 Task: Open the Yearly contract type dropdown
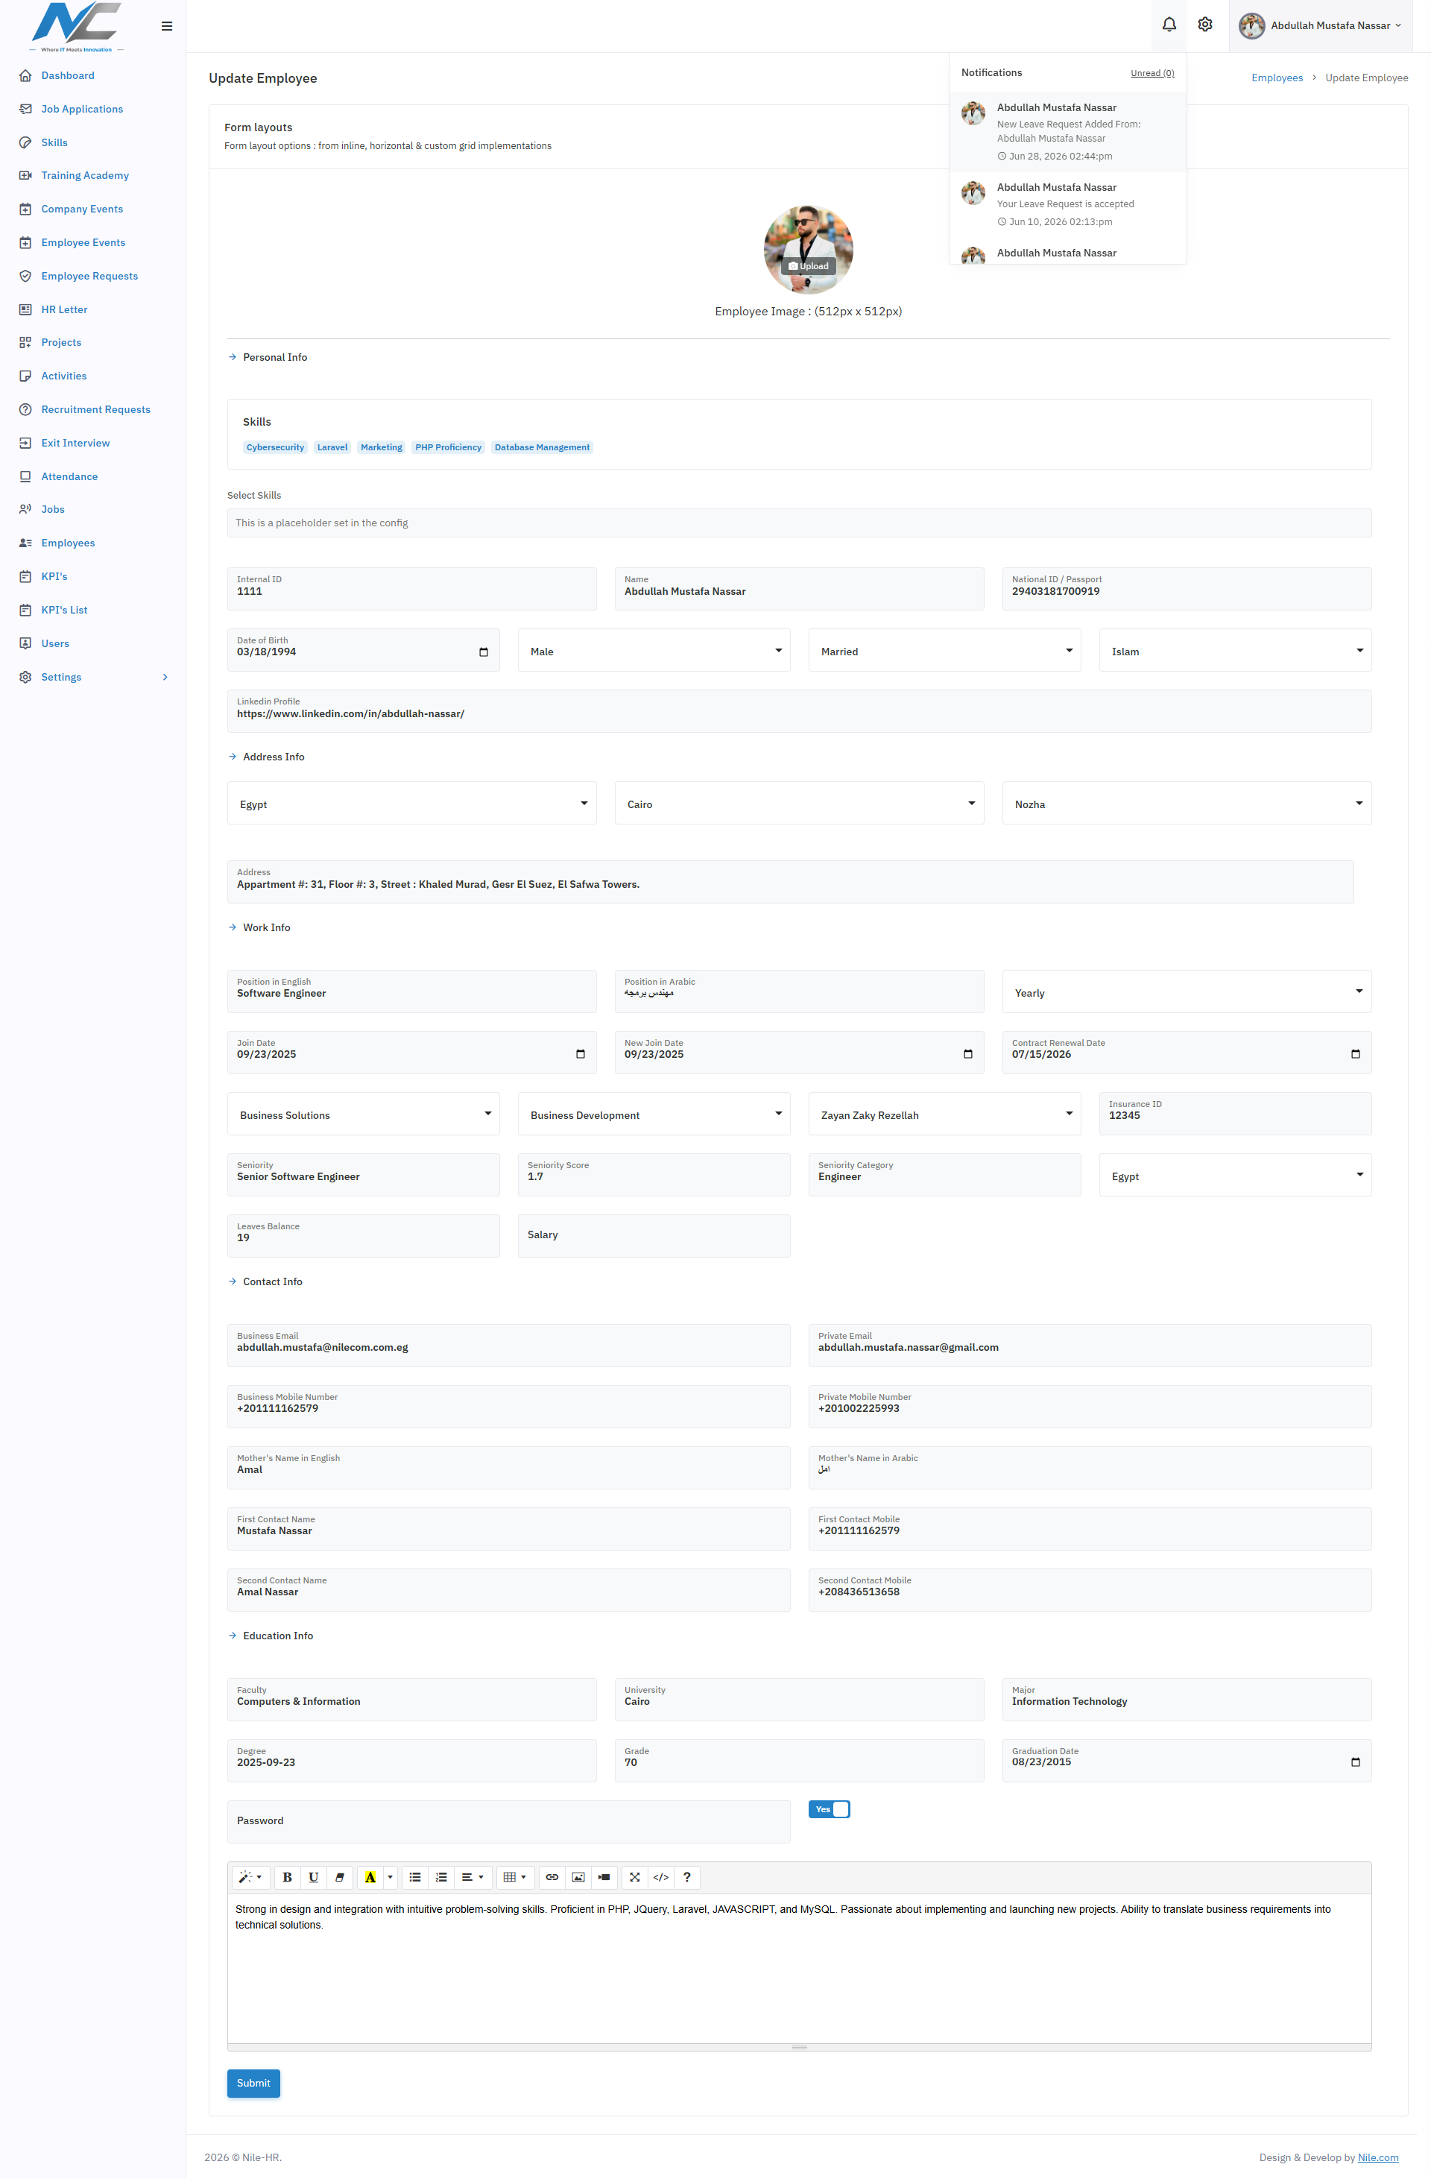click(x=1187, y=991)
